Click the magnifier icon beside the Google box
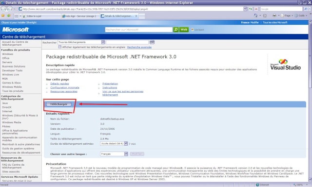 click(x=306, y=9)
